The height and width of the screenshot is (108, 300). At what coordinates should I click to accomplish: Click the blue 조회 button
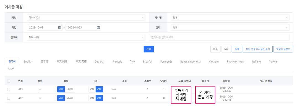pos(149,49)
